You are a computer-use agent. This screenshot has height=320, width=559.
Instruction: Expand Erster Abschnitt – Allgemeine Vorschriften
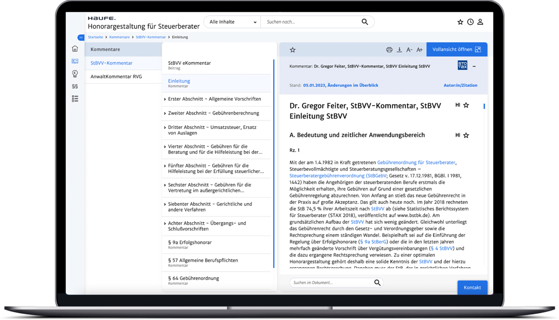(216, 99)
